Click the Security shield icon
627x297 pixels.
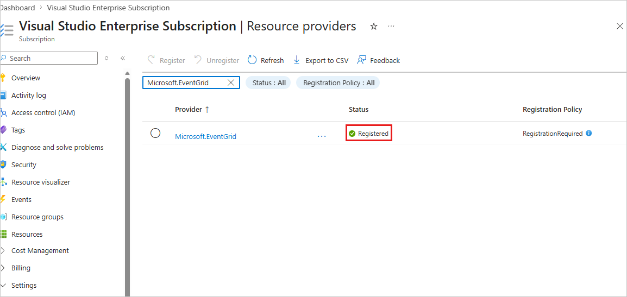click(x=3, y=165)
